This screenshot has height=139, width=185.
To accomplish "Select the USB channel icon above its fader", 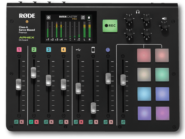I will point(78,50).
